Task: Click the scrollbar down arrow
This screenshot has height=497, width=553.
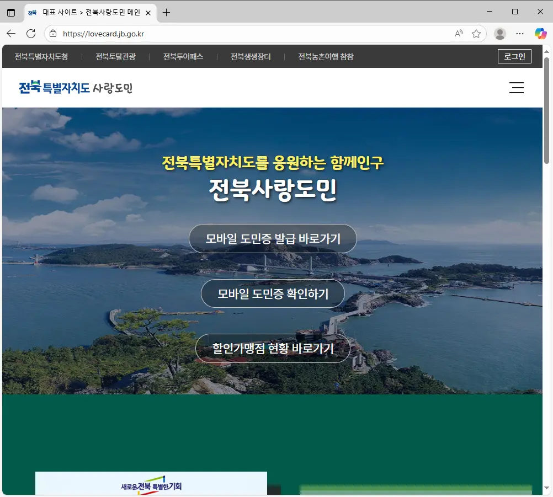Action: pos(546,488)
